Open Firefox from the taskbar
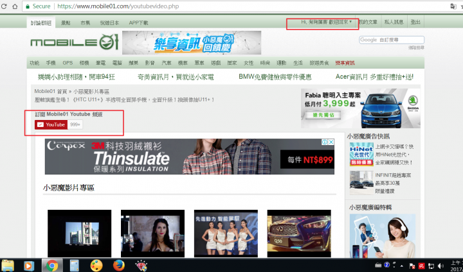This screenshot has height=272, width=463. tap(119, 266)
